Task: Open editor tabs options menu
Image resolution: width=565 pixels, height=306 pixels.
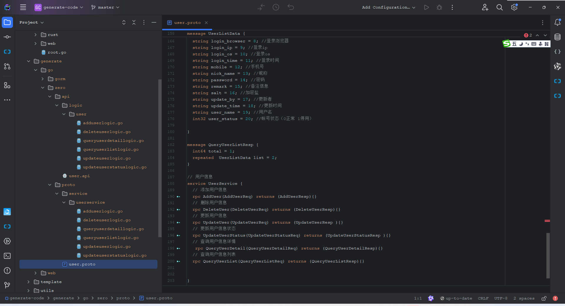Action: [x=543, y=23]
